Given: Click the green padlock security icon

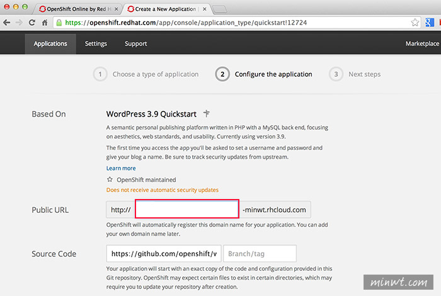Looking at the screenshot, I should [x=59, y=23].
